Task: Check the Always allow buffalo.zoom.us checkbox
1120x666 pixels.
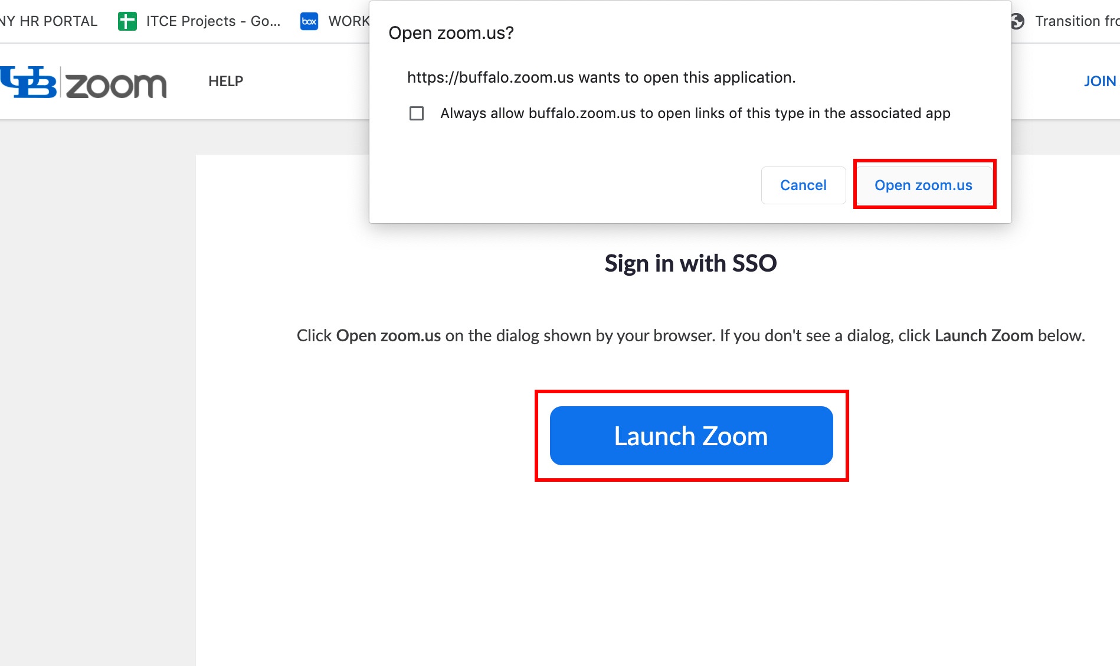Action: [x=417, y=113]
